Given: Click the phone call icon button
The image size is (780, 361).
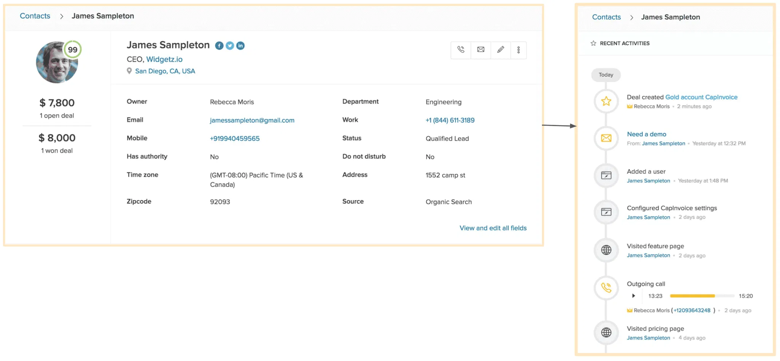Looking at the screenshot, I should [461, 50].
